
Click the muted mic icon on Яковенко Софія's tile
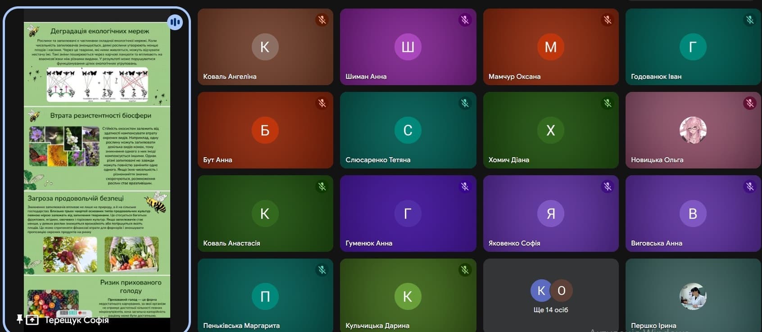coord(608,186)
